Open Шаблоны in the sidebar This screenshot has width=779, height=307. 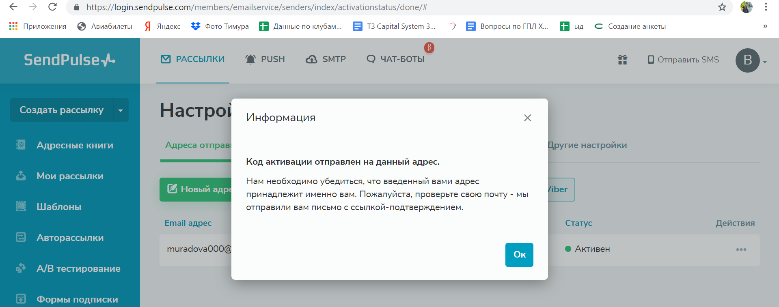point(59,207)
